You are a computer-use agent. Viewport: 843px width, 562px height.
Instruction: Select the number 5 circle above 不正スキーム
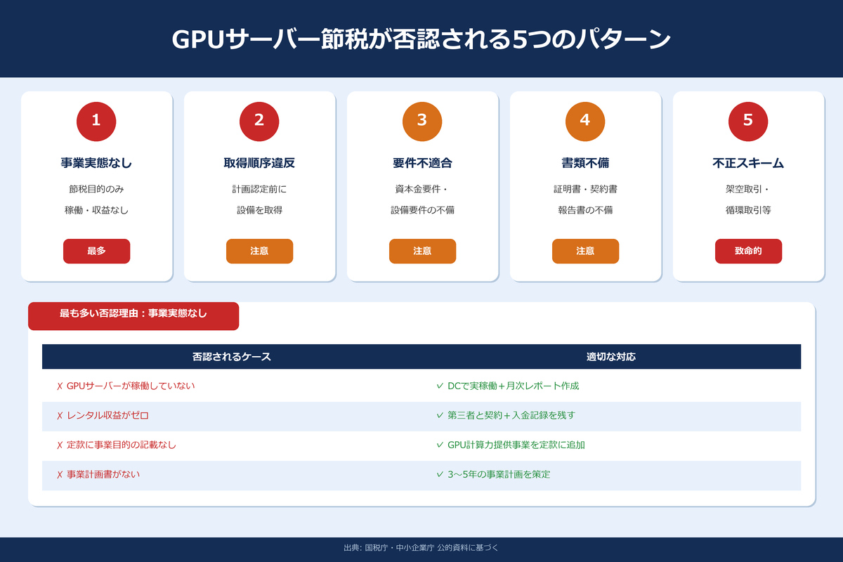click(x=748, y=121)
